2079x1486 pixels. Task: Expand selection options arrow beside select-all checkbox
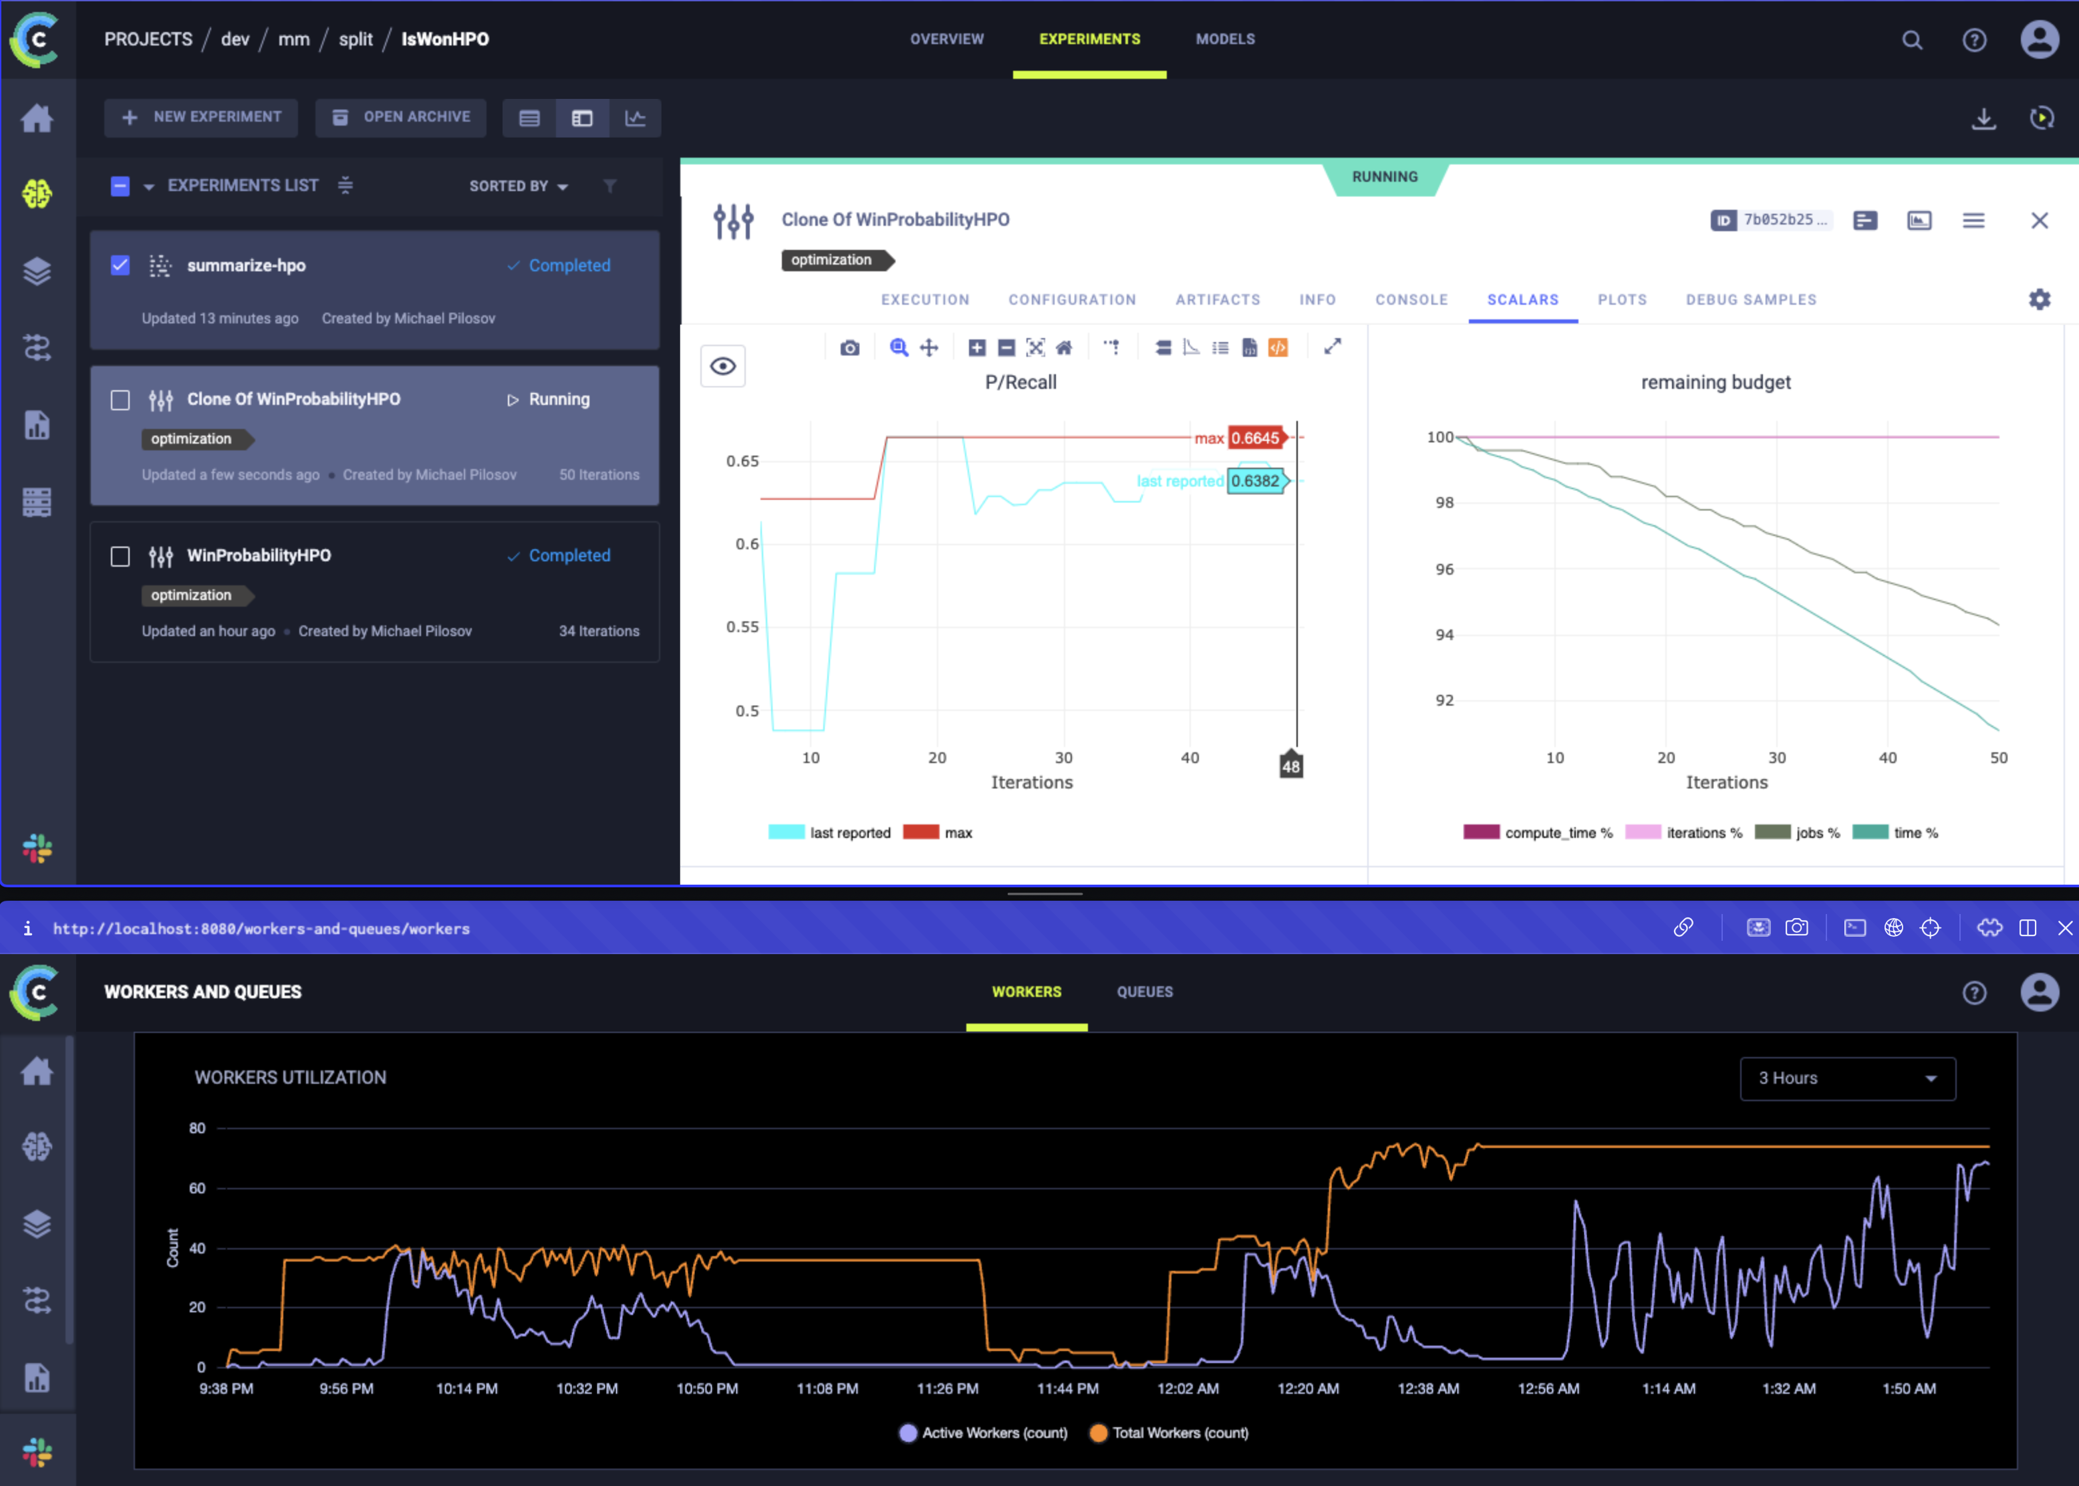[x=148, y=186]
